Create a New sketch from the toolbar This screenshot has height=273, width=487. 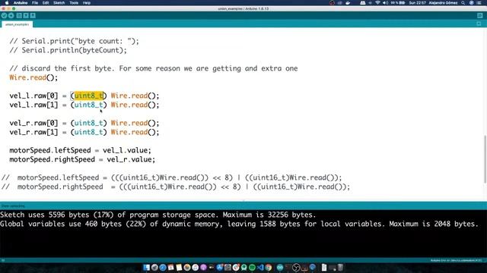[19, 15]
